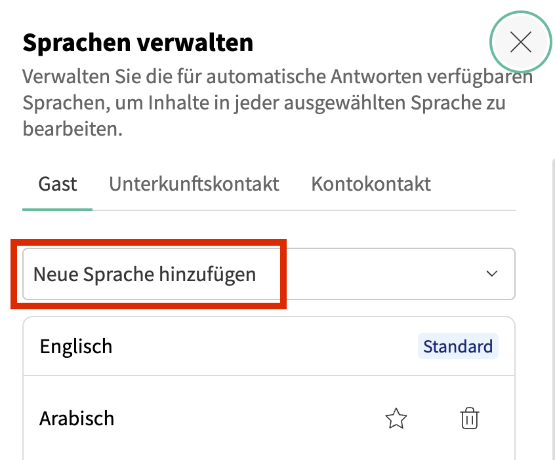The height and width of the screenshot is (460, 555).
Task: Click empty space between Arabisch and the star
Action: click(249, 418)
